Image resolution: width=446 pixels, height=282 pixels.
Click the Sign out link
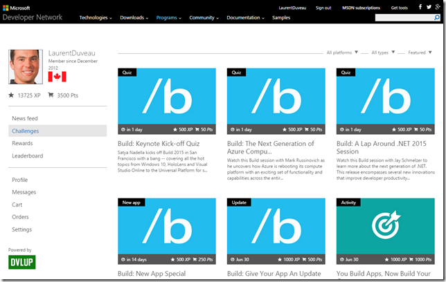323,8
